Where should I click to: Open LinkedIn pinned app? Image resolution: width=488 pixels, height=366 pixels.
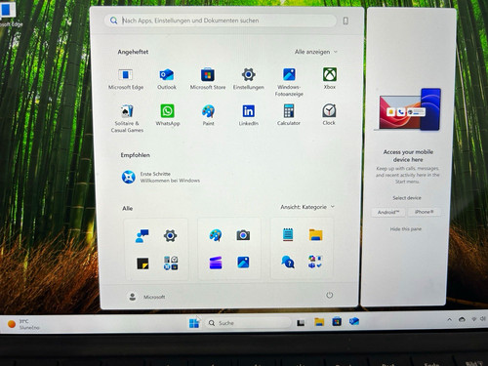[x=249, y=115]
